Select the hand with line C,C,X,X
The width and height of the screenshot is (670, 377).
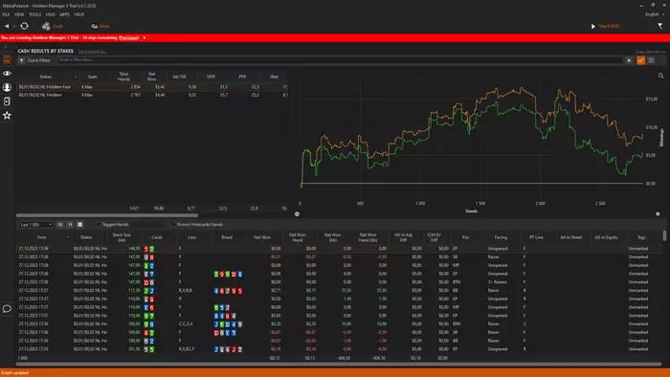340,324
